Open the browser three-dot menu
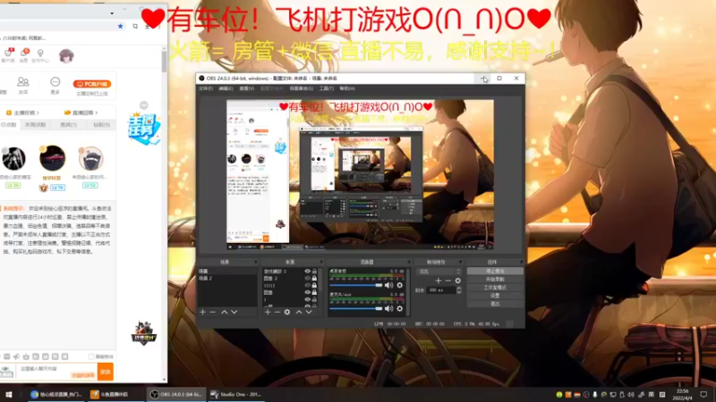The height and width of the screenshot is (402, 716). (159, 26)
